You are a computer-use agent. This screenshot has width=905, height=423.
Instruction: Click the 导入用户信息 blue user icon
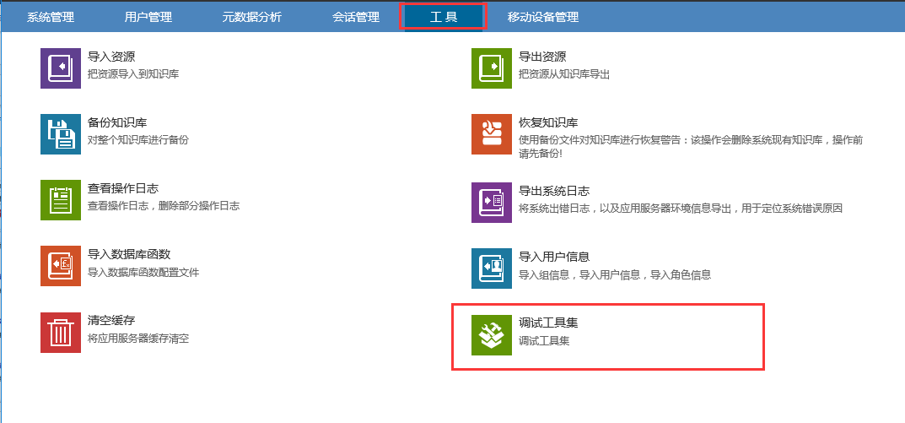492,268
